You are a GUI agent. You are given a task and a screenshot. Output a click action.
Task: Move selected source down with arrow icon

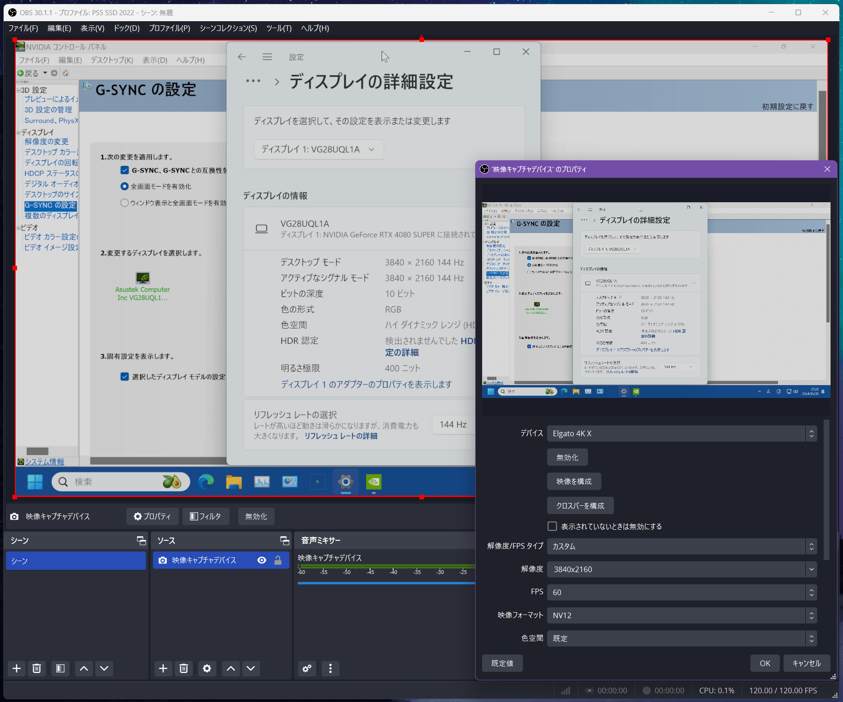(x=251, y=668)
